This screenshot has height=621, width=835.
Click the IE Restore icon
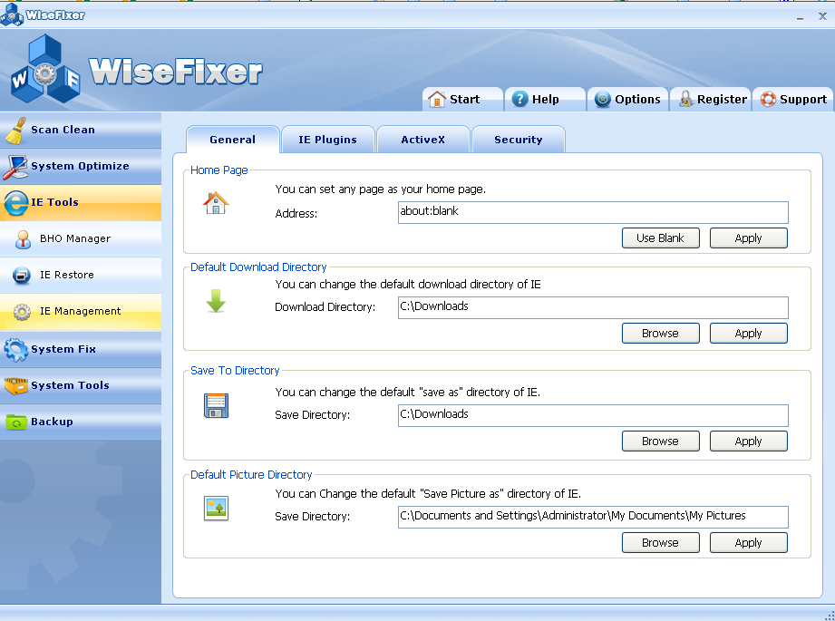[x=23, y=276]
